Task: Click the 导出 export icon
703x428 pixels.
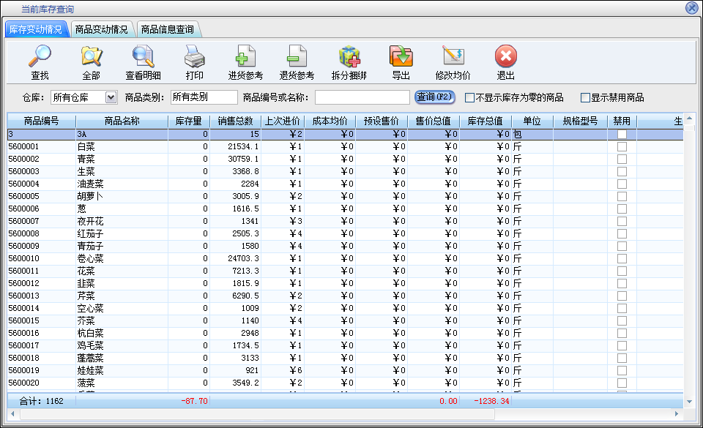Action: 401,57
